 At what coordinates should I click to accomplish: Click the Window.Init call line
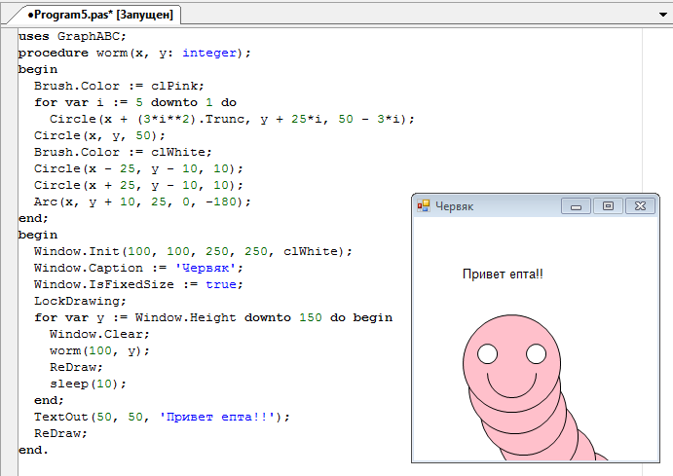[x=192, y=251]
